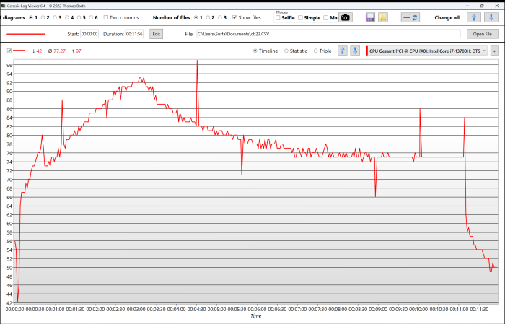Enable the Two columns checkbox

point(105,17)
